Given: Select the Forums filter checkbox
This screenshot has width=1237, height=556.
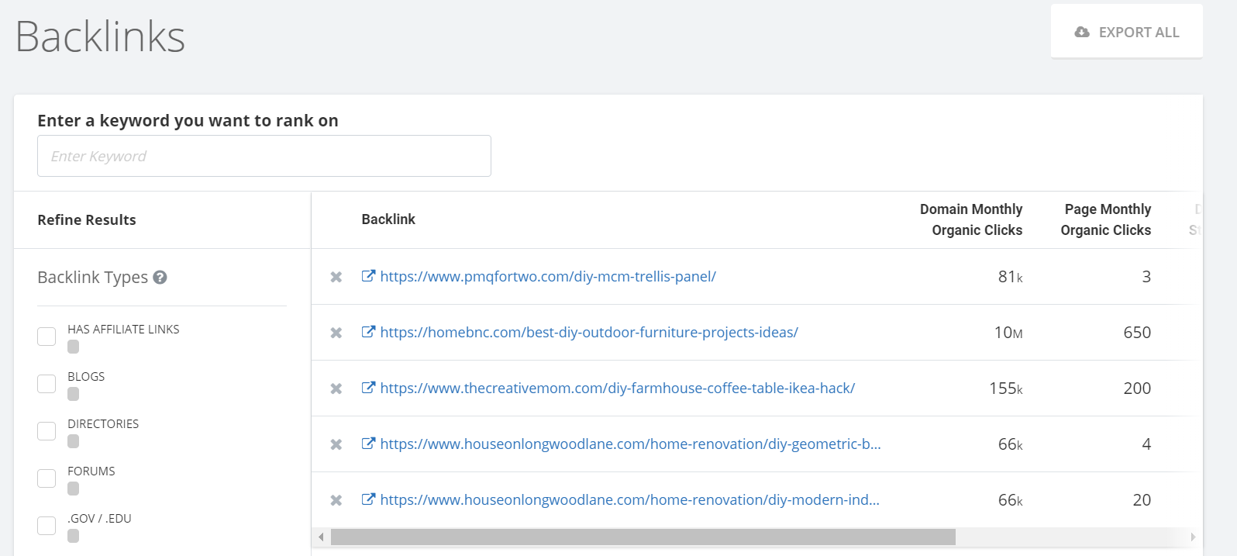Looking at the screenshot, I should (47, 478).
